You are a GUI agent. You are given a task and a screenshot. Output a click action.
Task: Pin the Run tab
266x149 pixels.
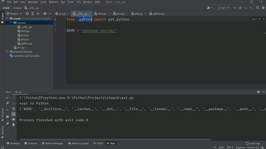tap(7, 124)
